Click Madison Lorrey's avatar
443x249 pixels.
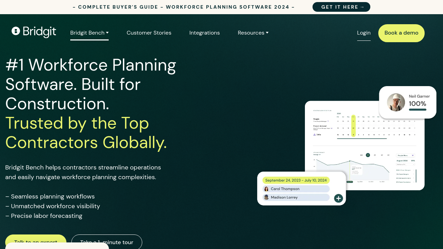coord(266,197)
